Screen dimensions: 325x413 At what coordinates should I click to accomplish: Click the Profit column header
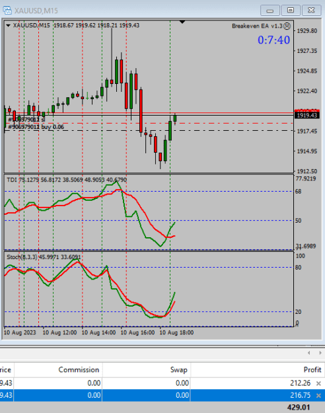[x=312, y=369]
